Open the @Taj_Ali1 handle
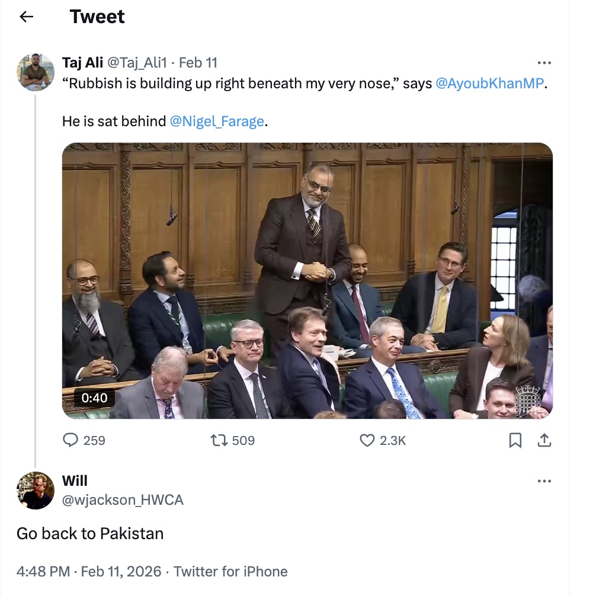The width and height of the screenshot is (596, 596). (x=137, y=62)
